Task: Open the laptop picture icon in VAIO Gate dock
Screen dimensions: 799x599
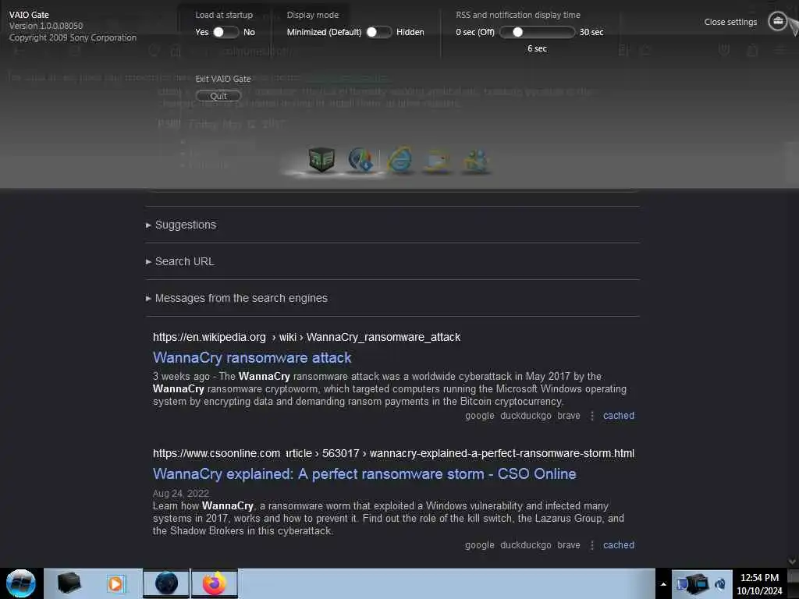Action: click(x=438, y=161)
